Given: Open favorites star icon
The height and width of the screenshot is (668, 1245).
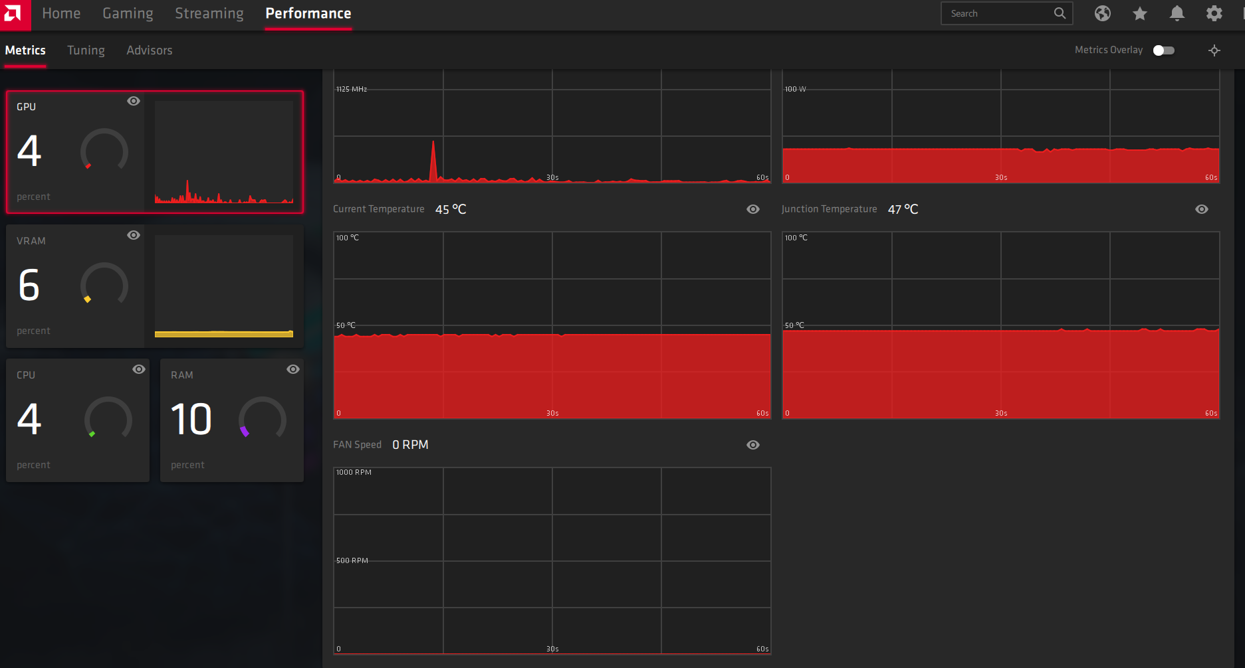Looking at the screenshot, I should (1140, 13).
